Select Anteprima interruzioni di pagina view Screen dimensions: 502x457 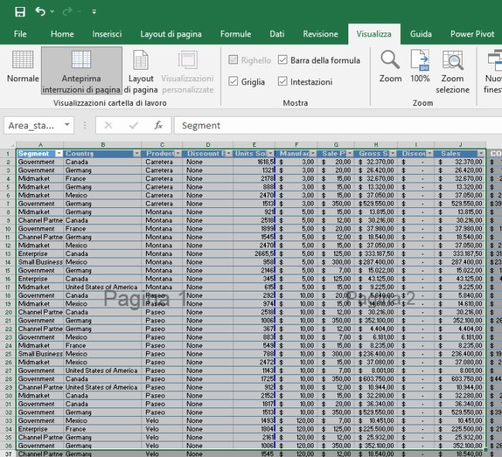pyautogui.click(x=81, y=70)
